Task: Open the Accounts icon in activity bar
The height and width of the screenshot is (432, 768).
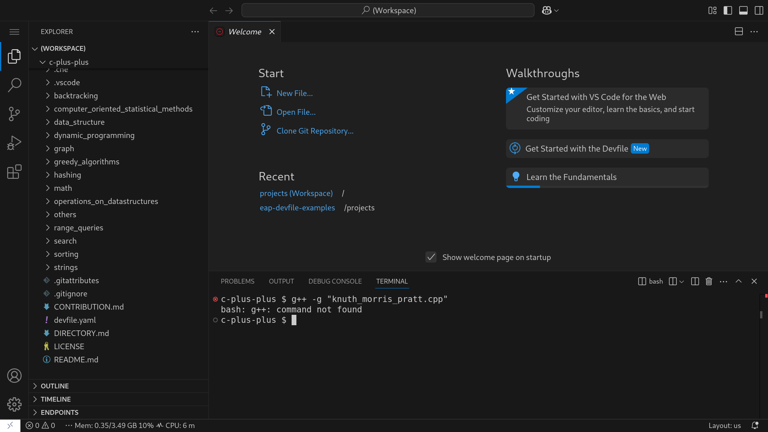Action: click(14, 376)
